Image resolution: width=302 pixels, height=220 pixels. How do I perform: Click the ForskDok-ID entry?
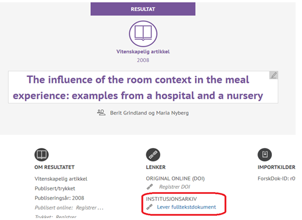pyautogui.click(x=277, y=178)
